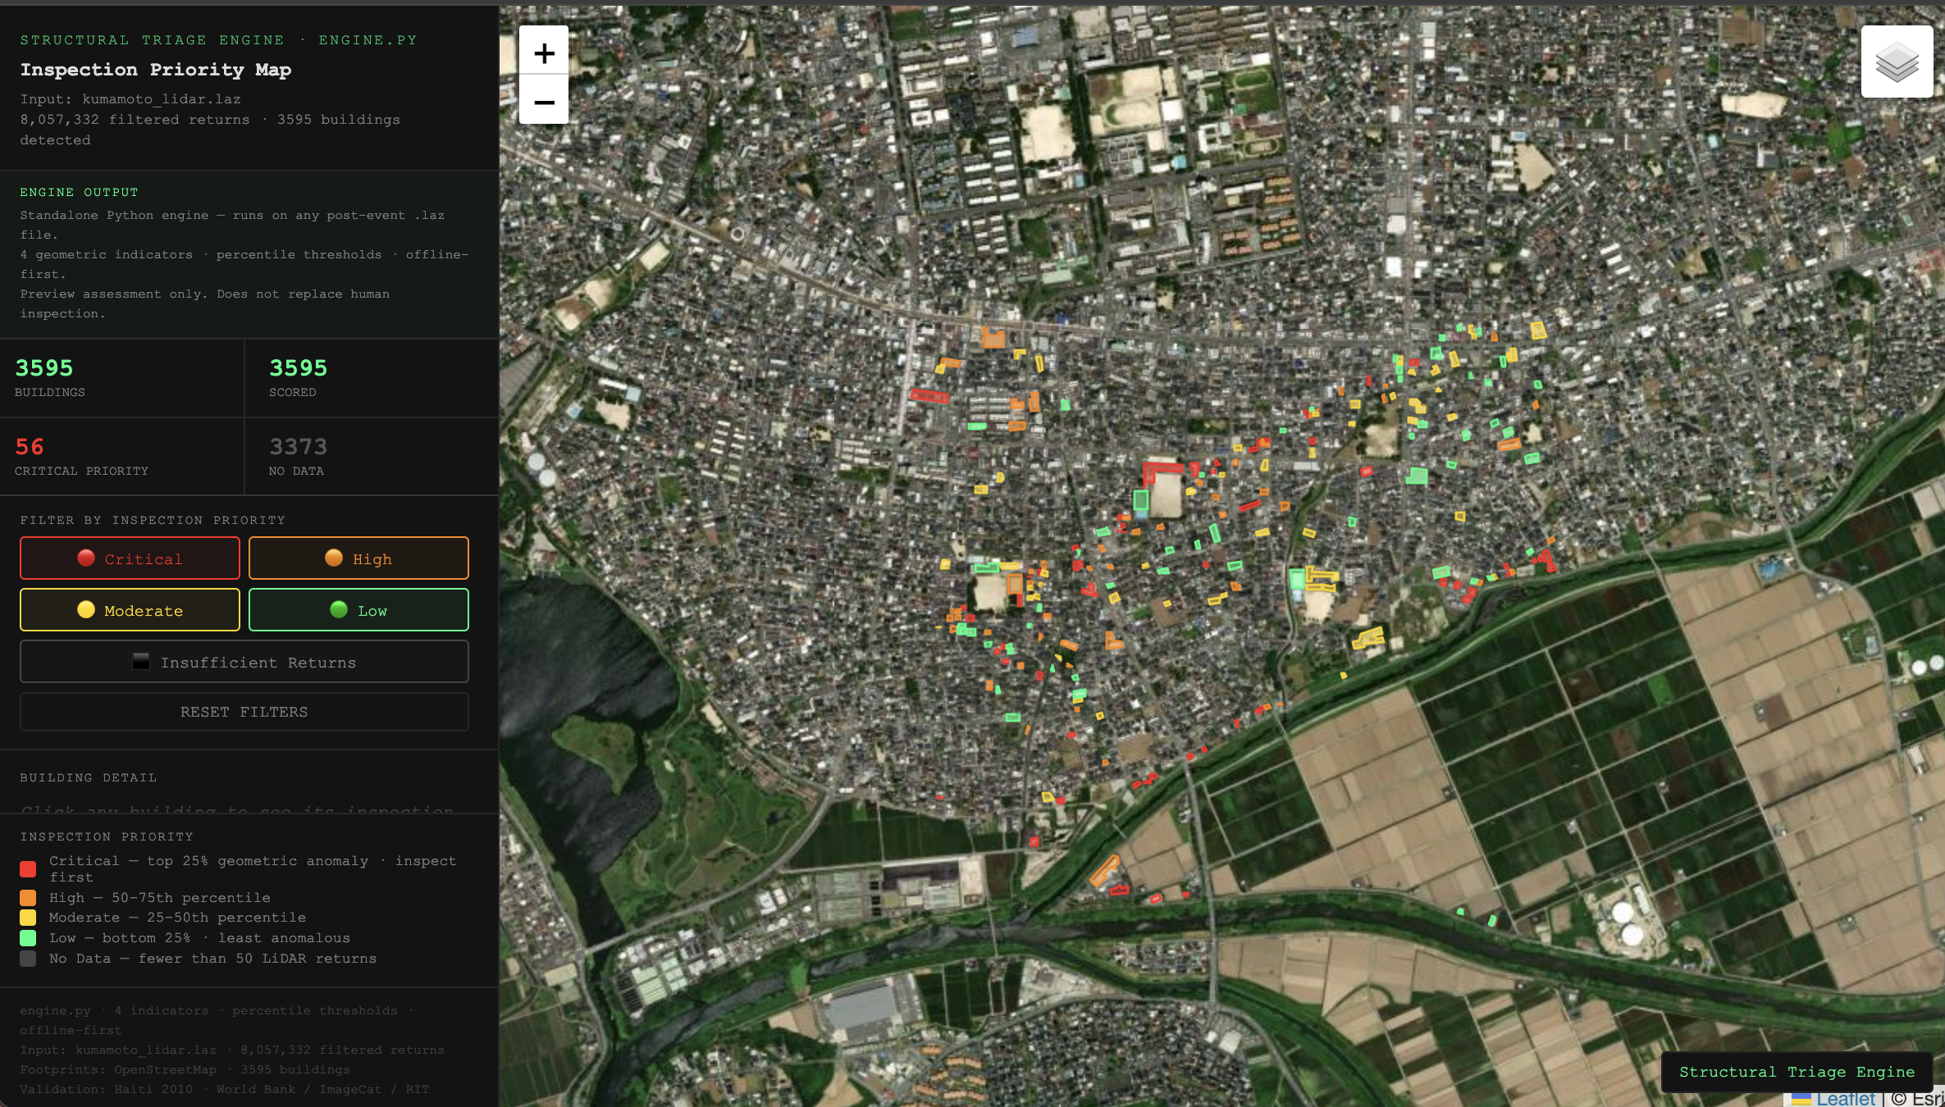This screenshot has height=1107, width=1945.
Task: Toggle the High priority filter
Action: pos(358,558)
